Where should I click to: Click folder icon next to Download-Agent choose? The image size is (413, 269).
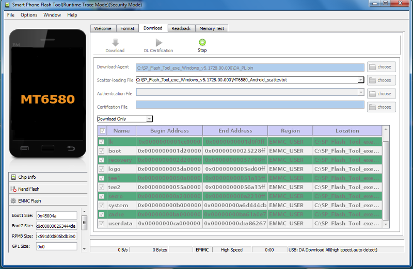372,67
